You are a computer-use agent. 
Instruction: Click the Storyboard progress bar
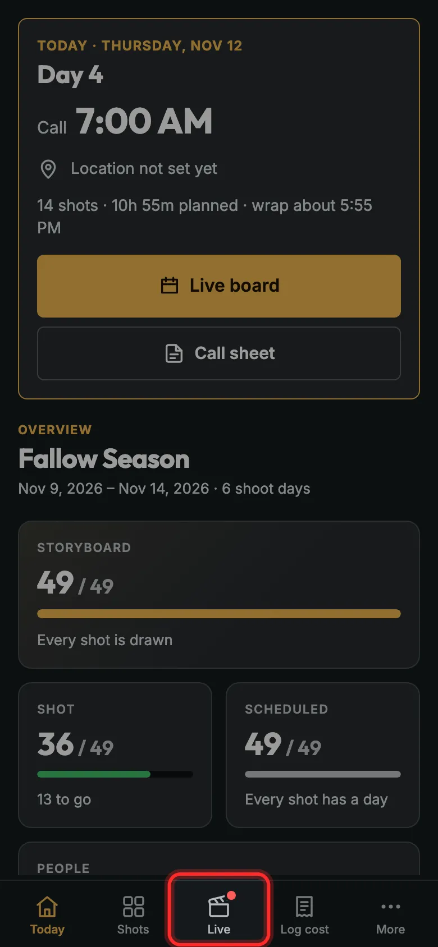point(219,614)
